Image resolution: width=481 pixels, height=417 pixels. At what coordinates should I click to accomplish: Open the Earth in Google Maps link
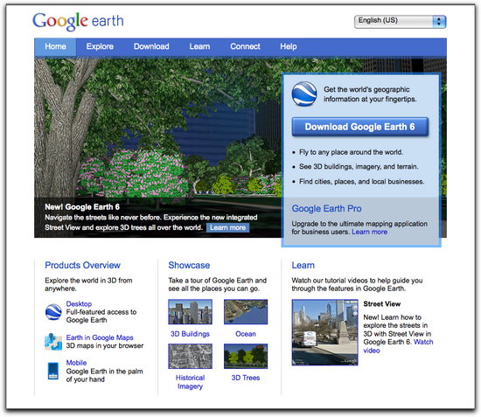click(x=100, y=337)
